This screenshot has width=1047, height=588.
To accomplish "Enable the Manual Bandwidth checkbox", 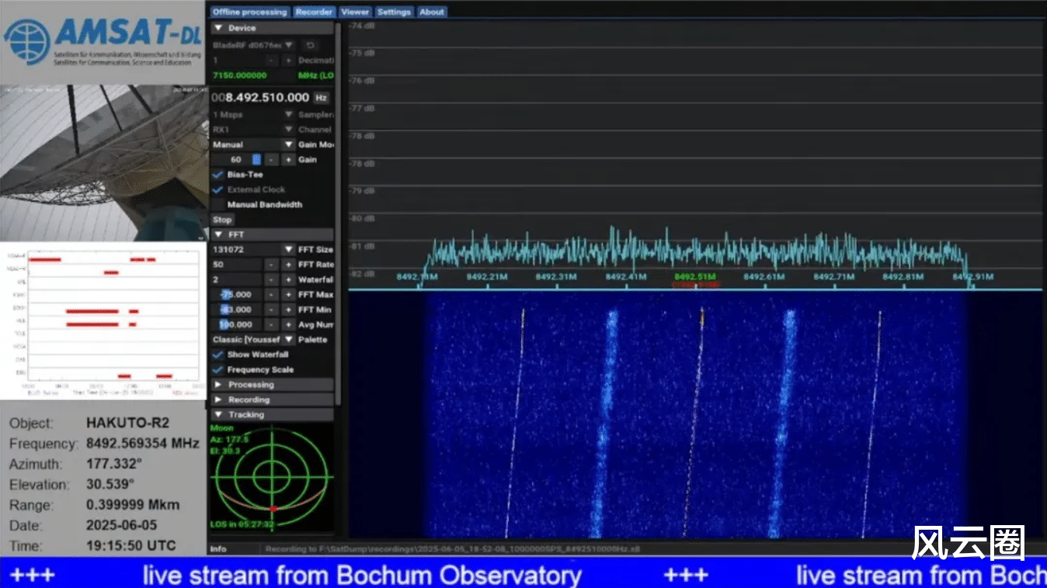I will tap(218, 205).
